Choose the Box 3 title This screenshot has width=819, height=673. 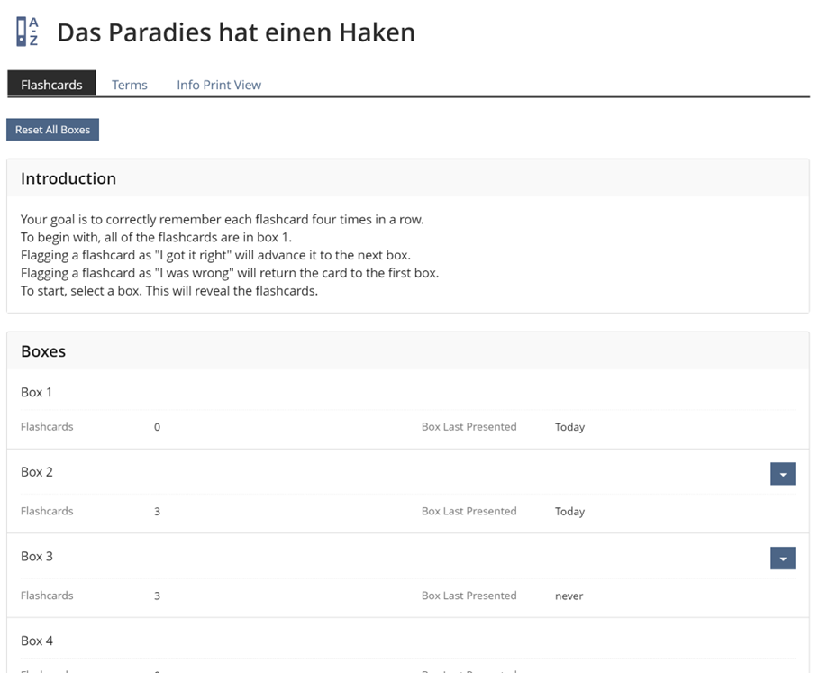[x=37, y=556]
